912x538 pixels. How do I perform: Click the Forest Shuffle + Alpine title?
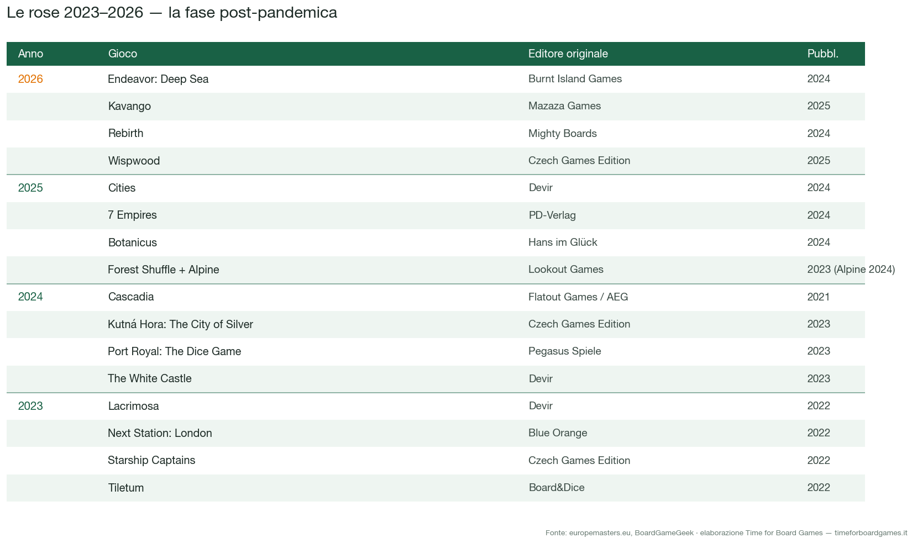click(164, 270)
